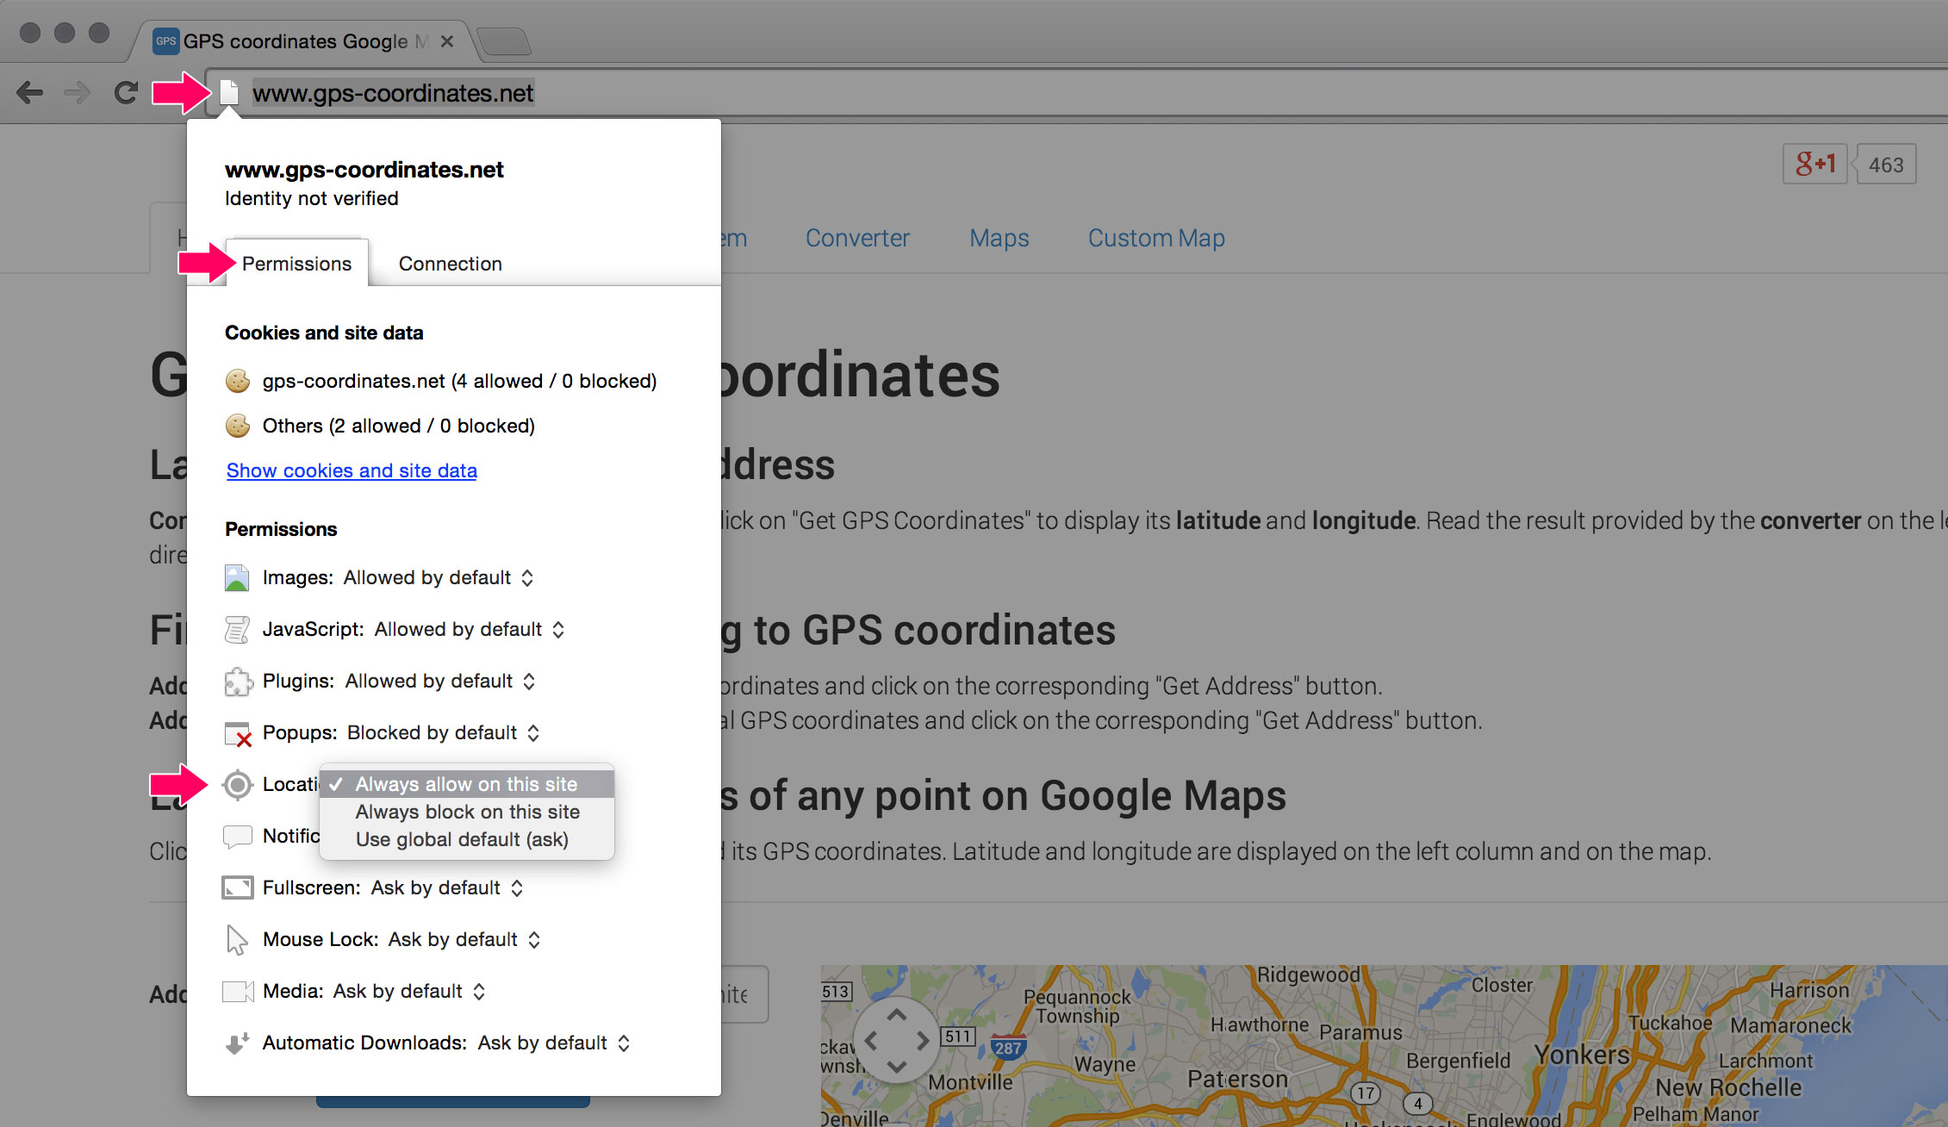Click the Automatic Downloads arrow icon
1948x1127 pixels.
point(237,1043)
